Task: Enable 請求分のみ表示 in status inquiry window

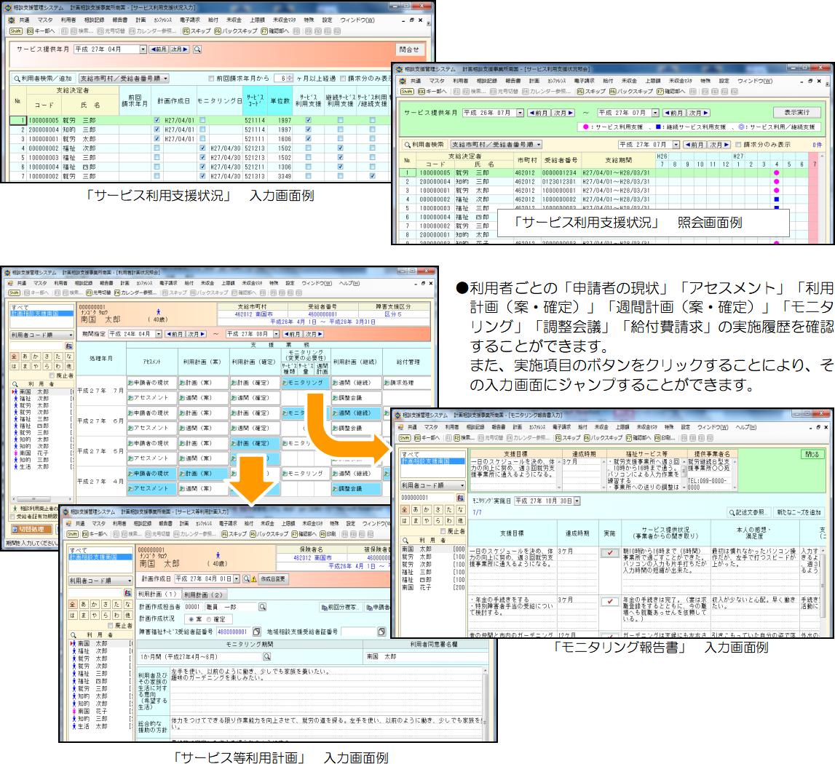Action: (738, 145)
